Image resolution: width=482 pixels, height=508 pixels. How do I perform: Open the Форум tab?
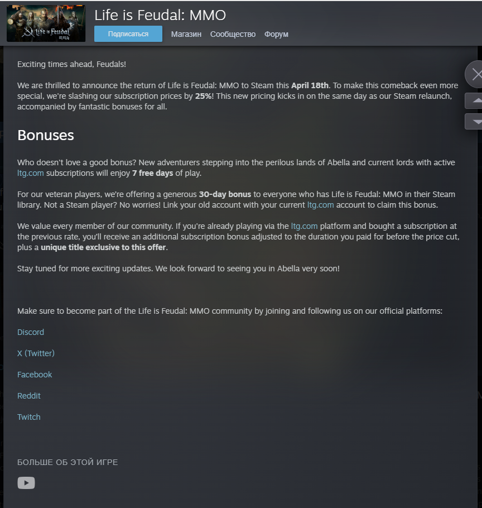(x=276, y=34)
